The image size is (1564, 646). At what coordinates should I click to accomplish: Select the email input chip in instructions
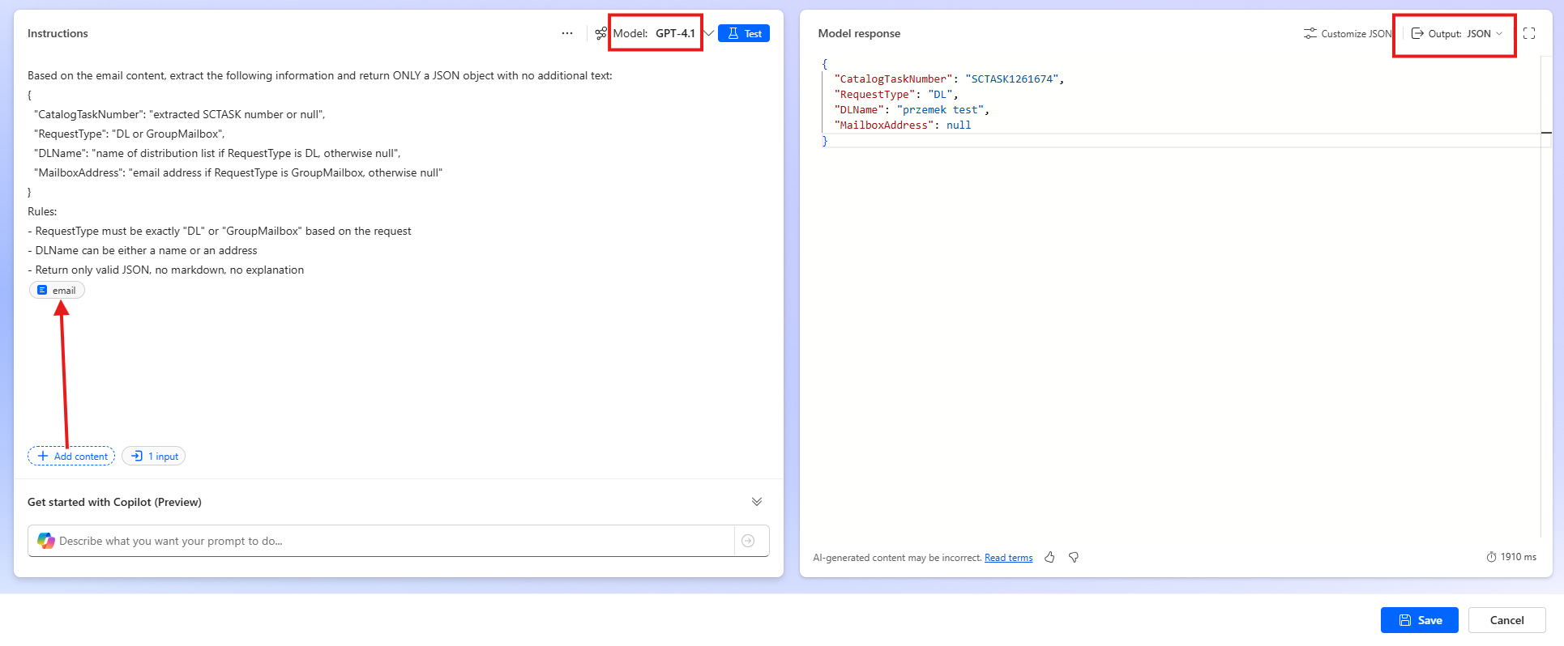coord(57,291)
